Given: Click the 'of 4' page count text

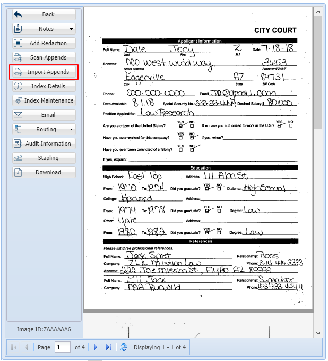Looking at the screenshot, I should tap(80, 347).
